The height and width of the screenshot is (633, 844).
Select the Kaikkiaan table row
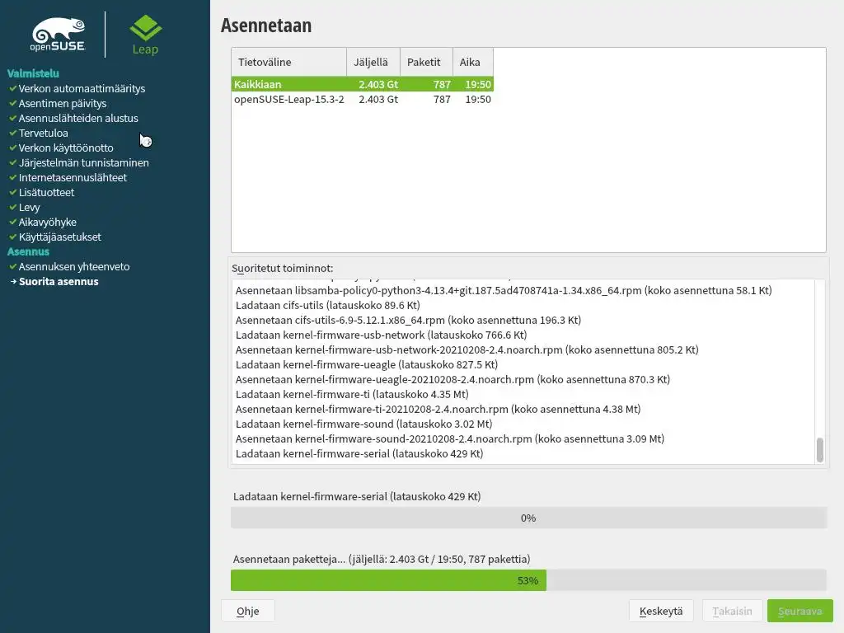pos(363,84)
